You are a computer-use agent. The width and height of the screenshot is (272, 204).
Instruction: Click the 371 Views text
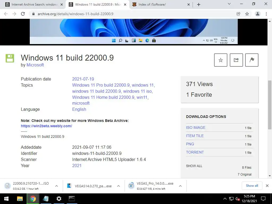[x=199, y=84]
